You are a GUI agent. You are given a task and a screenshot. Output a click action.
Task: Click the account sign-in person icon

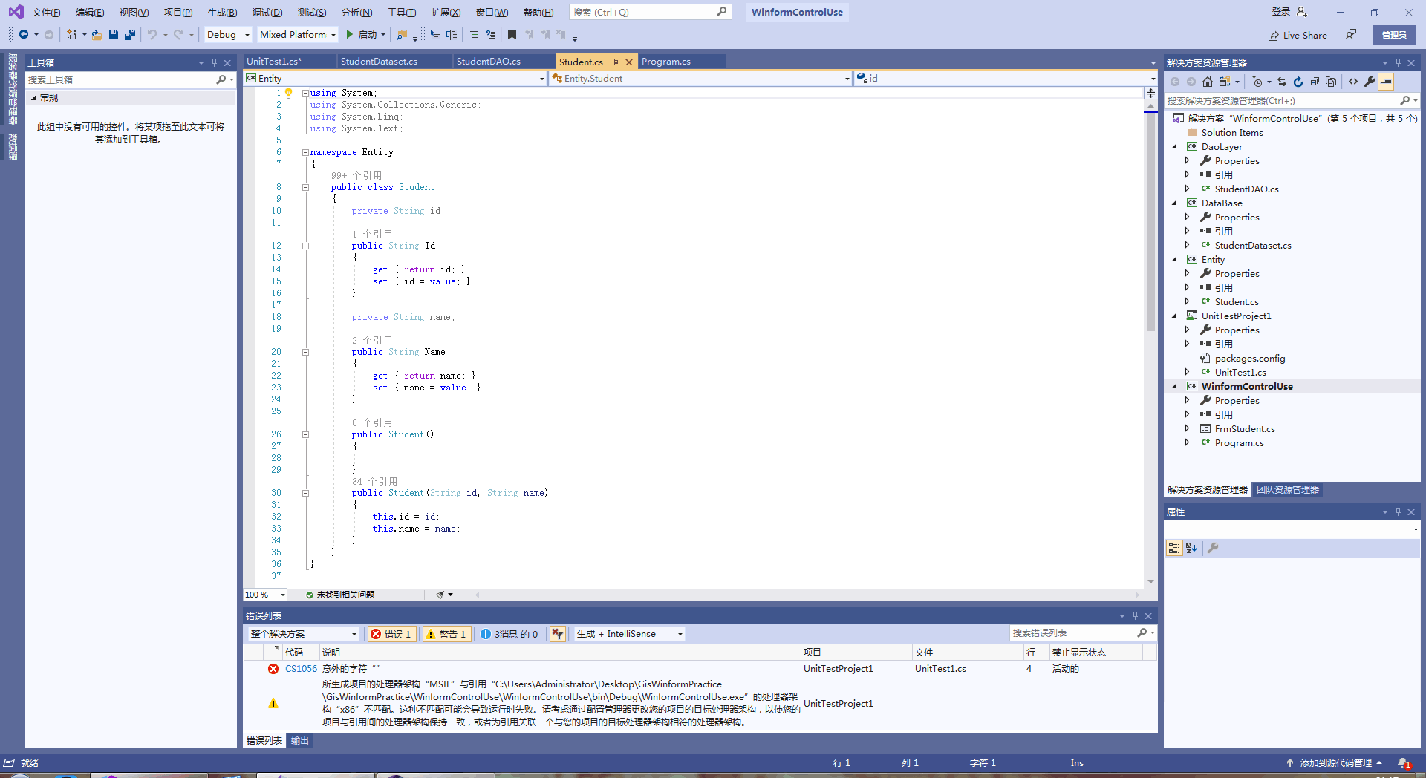coord(1301,12)
